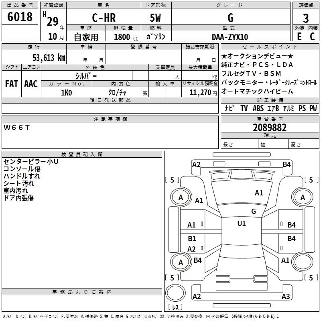Select the inspector note ハンドルすれ

tap(22, 176)
